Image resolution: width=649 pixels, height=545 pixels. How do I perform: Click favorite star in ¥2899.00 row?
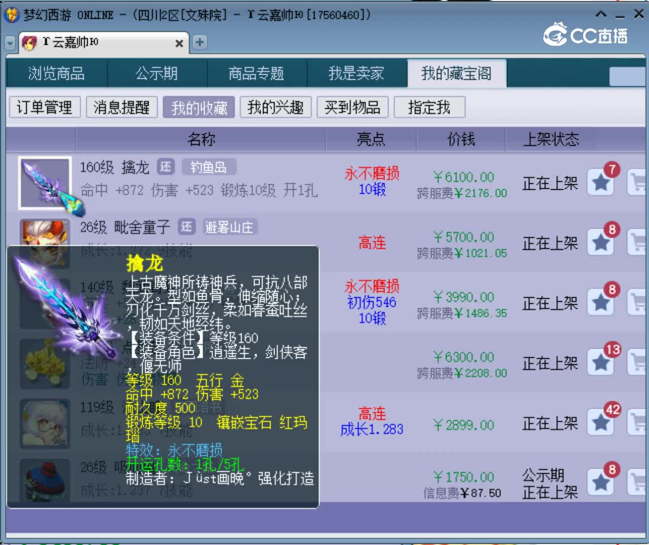coord(601,422)
